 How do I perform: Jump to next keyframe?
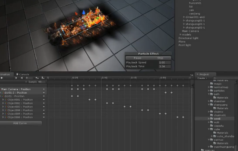click(22, 78)
